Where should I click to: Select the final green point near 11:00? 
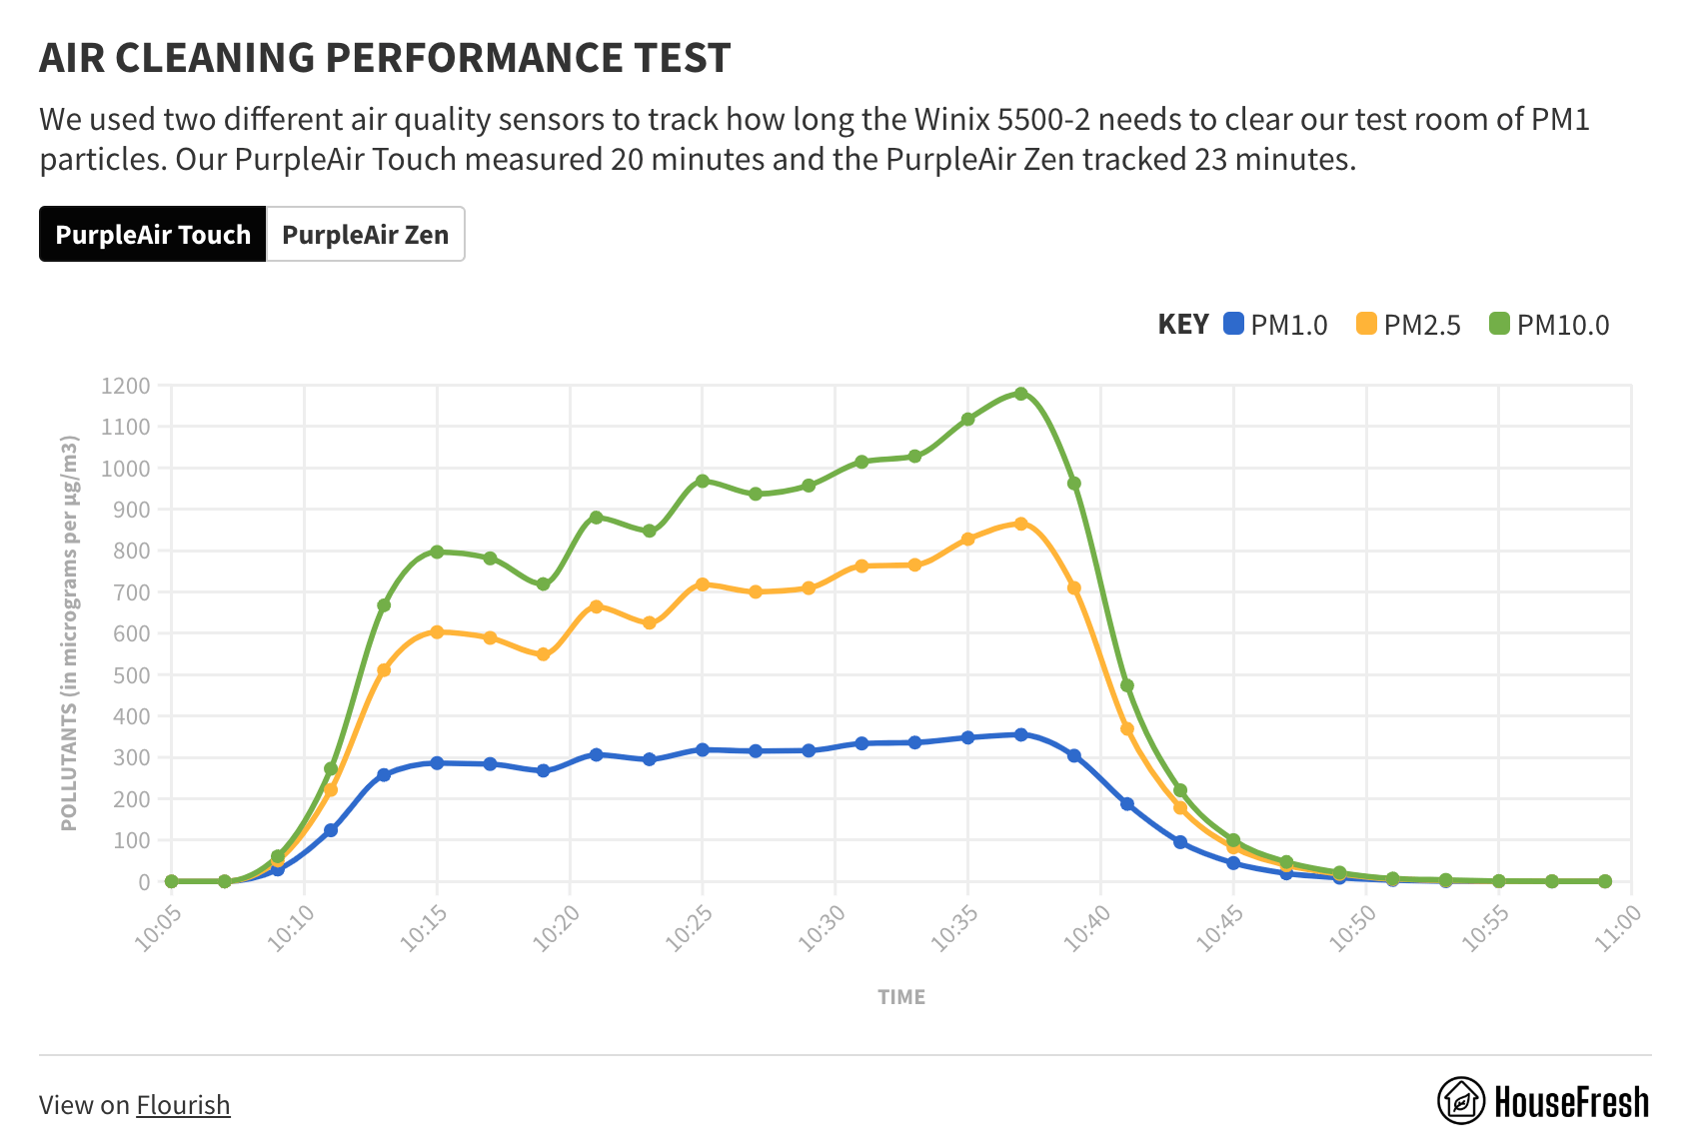(x=1605, y=881)
